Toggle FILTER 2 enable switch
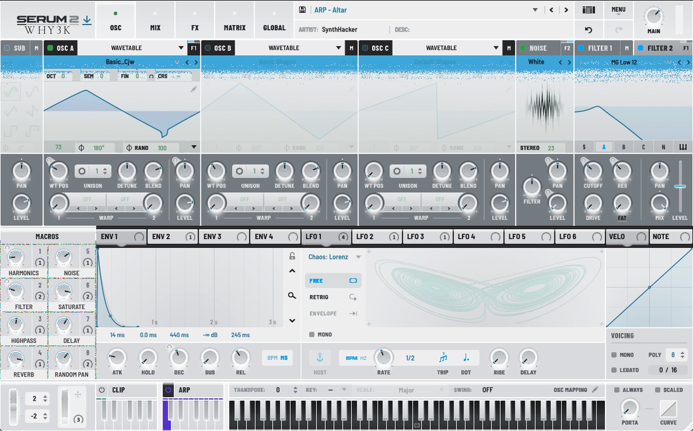Image resolution: width=693 pixels, height=431 pixels. tap(641, 48)
